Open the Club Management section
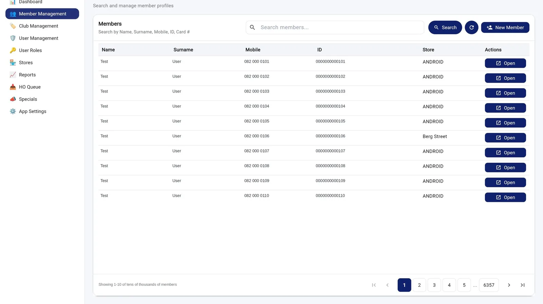 coord(42,26)
